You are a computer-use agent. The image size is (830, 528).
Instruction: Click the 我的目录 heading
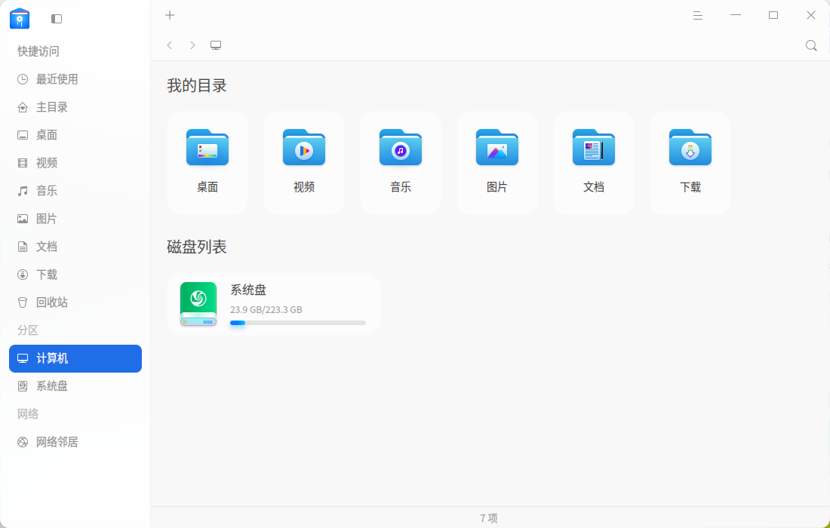point(197,86)
